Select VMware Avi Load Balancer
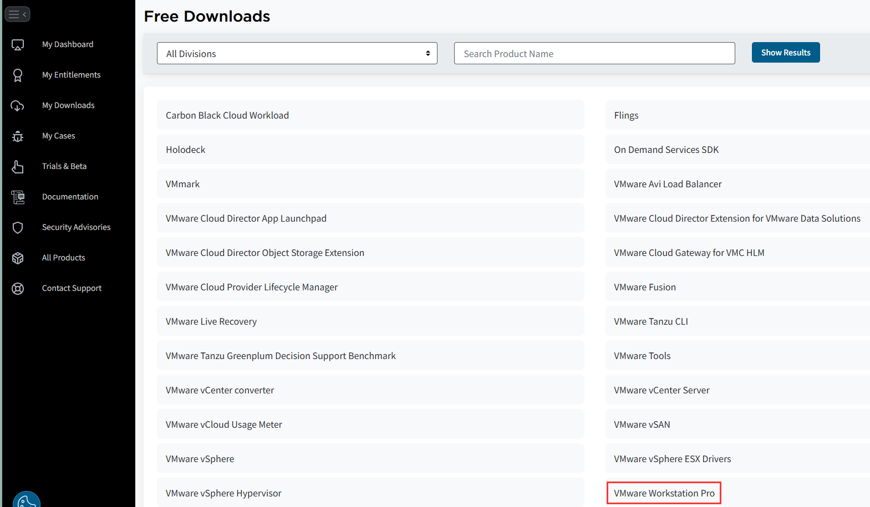Viewport: 870px width, 507px height. [x=737, y=183]
